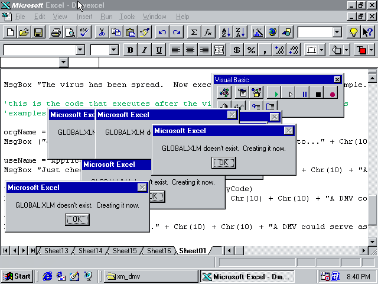Launch Internet Explorer from Quick Launch
The width and height of the screenshot is (378, 284).
point(47,276)
